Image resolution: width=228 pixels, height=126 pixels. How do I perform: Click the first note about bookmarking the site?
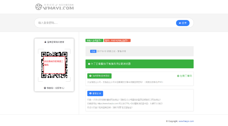point(124,100)
